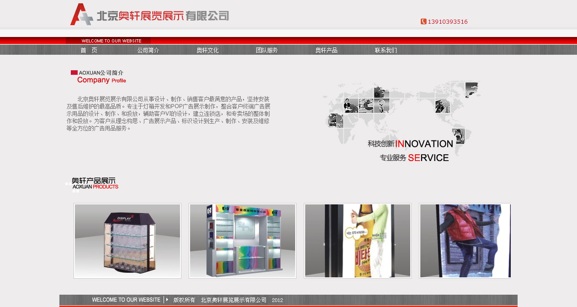Click the footer copyright company name
This screenshot has width=577, height=307.
[x=233, y=300]
